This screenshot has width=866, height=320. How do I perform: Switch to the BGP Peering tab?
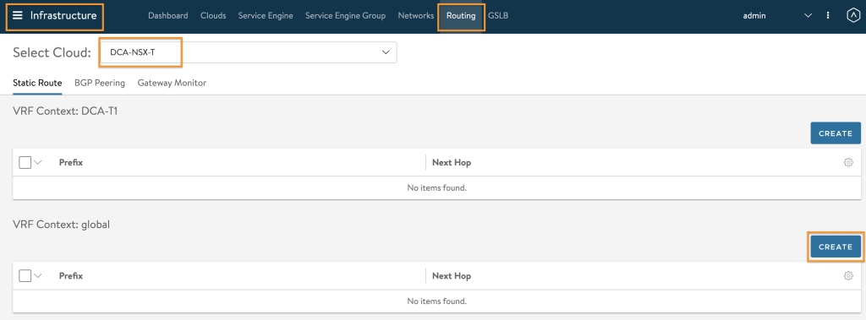coord(100,83)
